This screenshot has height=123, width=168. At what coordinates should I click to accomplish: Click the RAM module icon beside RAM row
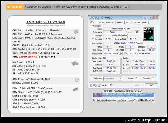click(76, 89)
